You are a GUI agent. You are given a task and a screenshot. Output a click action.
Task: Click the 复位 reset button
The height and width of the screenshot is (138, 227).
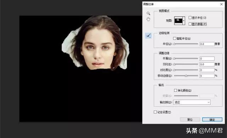click(190, 120)
